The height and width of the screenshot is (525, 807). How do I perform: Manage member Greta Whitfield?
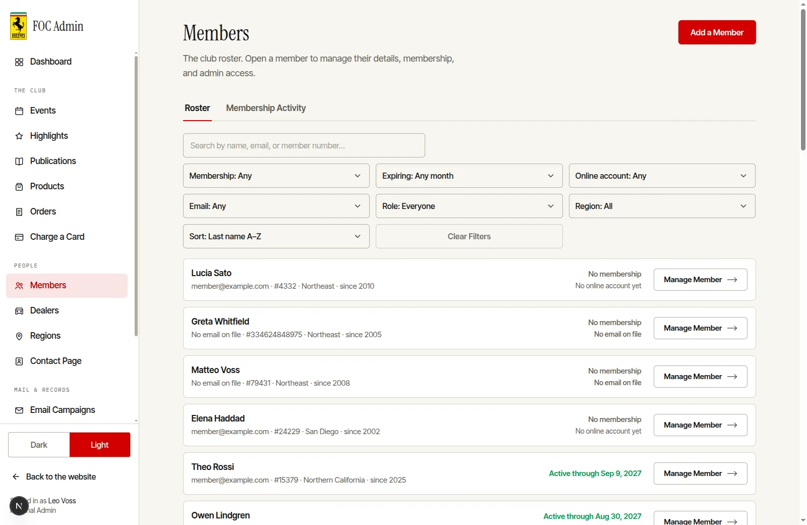(700, 328)
